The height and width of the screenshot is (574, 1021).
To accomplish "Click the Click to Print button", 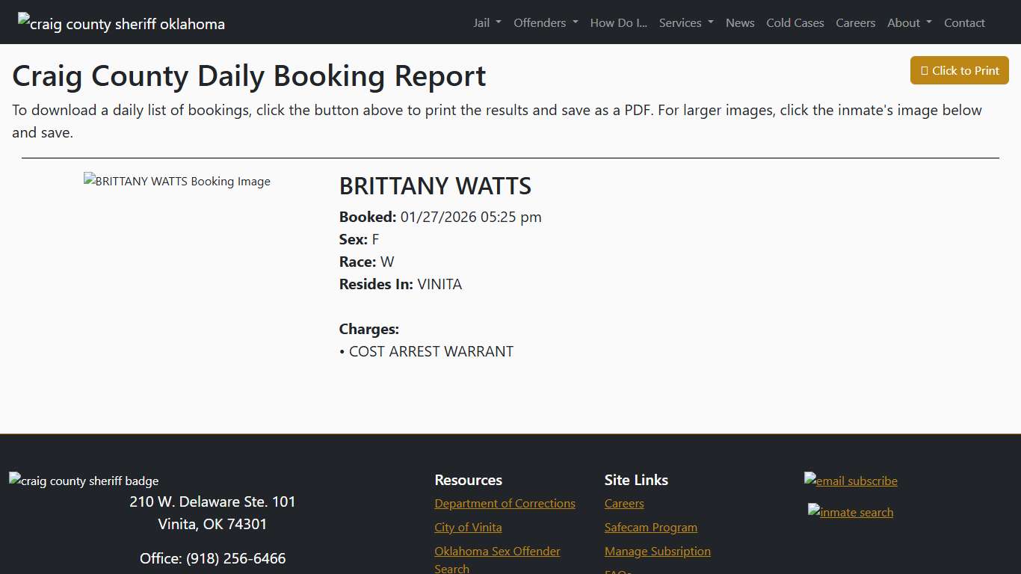I will (959, 70).
